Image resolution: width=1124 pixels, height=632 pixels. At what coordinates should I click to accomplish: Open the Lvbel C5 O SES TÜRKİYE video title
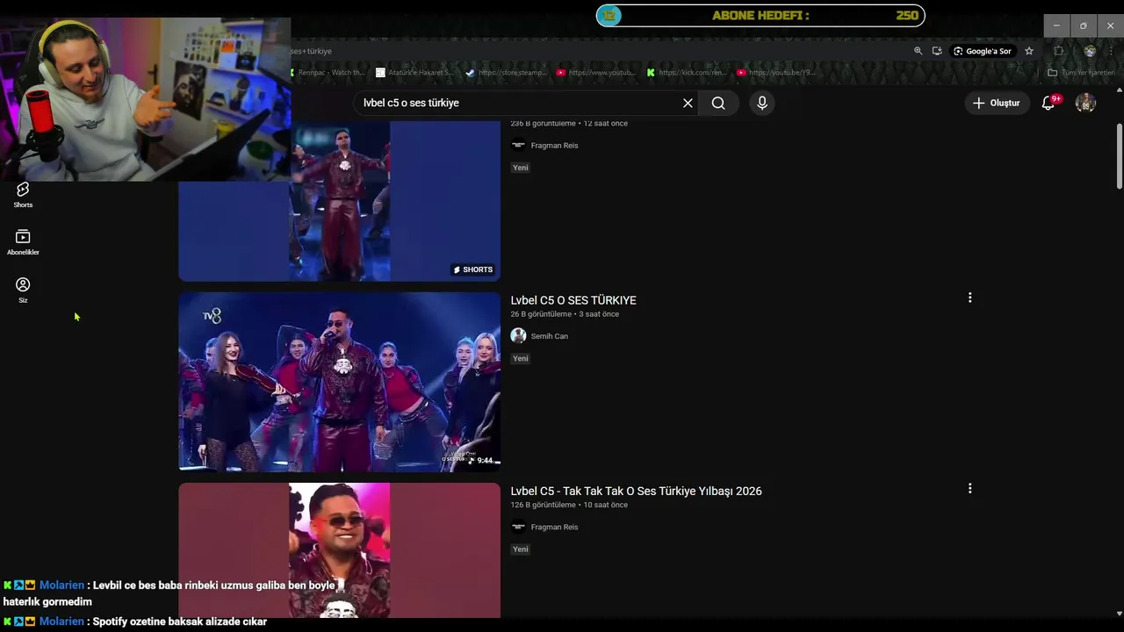coord(573,300)
